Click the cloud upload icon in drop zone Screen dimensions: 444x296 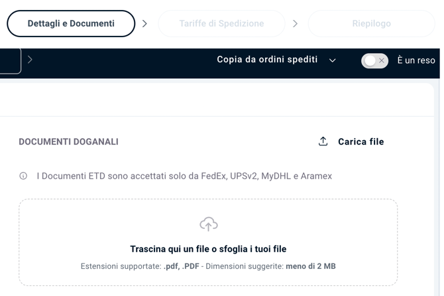[209, 224]
